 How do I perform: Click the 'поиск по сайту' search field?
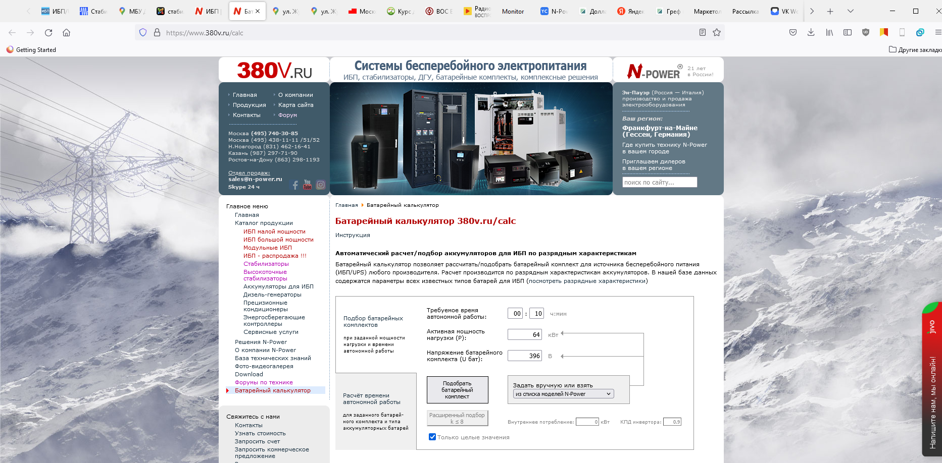coord(660,182)
